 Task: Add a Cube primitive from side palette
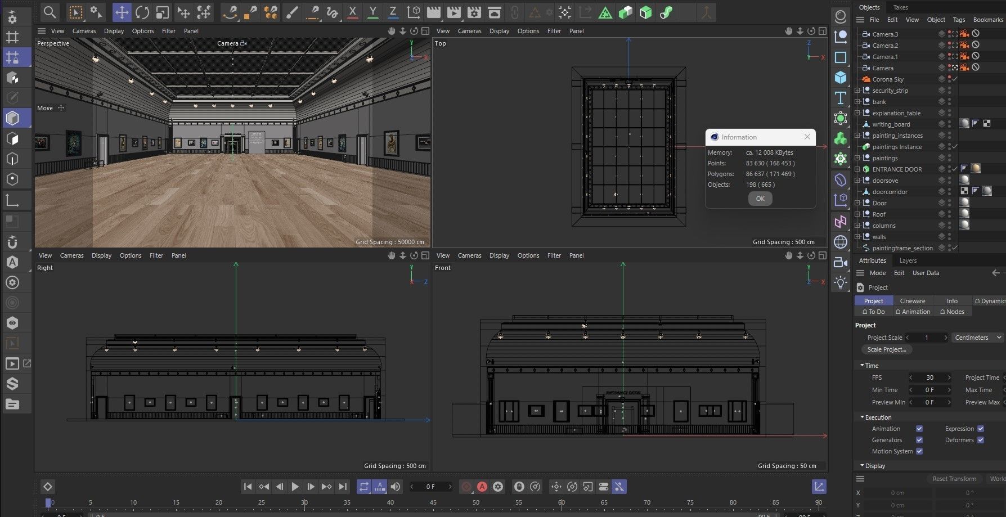pyautogui.click(x=841, y=77)
